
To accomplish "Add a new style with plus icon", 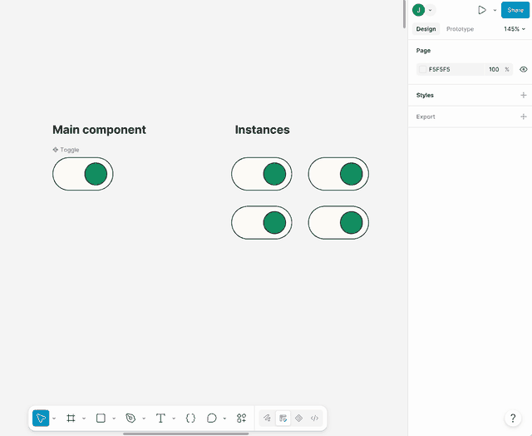I will click(524, 95).
